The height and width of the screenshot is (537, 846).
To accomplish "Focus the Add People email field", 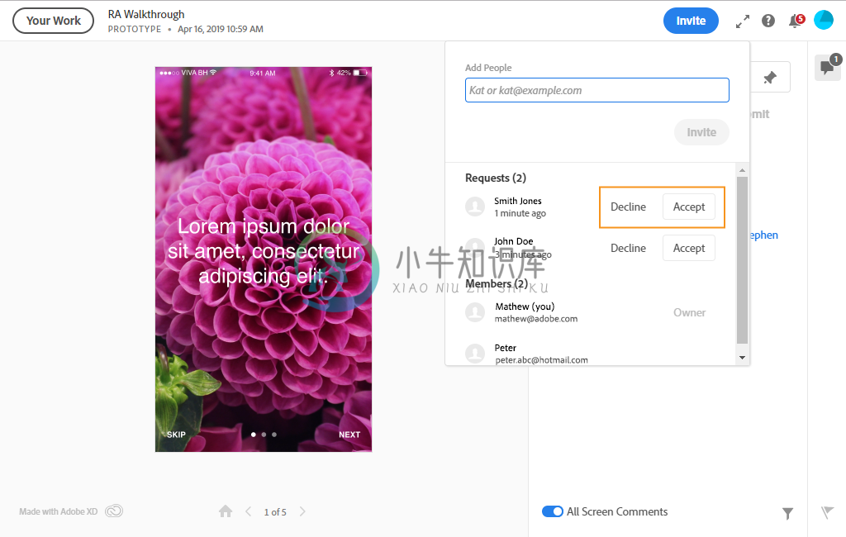I will click(x=596, y=90).
